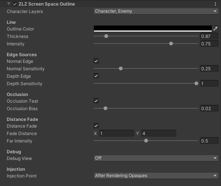Open the Injection Point dropdown
This screenshot has width=221, height=186.
(156, 176)
